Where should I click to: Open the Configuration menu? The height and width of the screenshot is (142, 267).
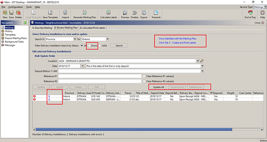click(x=16, y=7)
